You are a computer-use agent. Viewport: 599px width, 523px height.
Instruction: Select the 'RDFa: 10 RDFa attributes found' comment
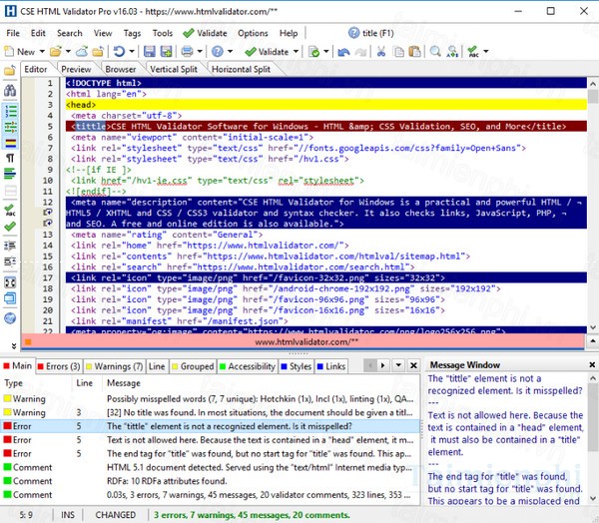210,481
